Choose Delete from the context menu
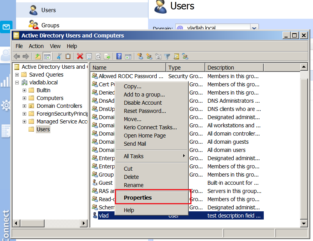This screenshot has height=241, width=313. (152, 177)
